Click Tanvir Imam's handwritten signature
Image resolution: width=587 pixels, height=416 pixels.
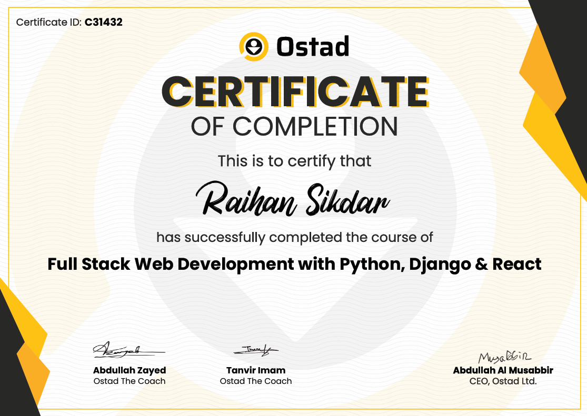point(256,351)
